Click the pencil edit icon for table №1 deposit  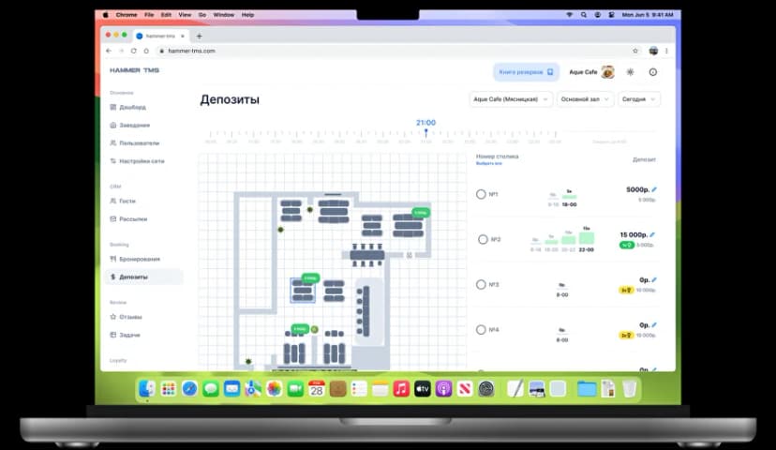point(653,189)
